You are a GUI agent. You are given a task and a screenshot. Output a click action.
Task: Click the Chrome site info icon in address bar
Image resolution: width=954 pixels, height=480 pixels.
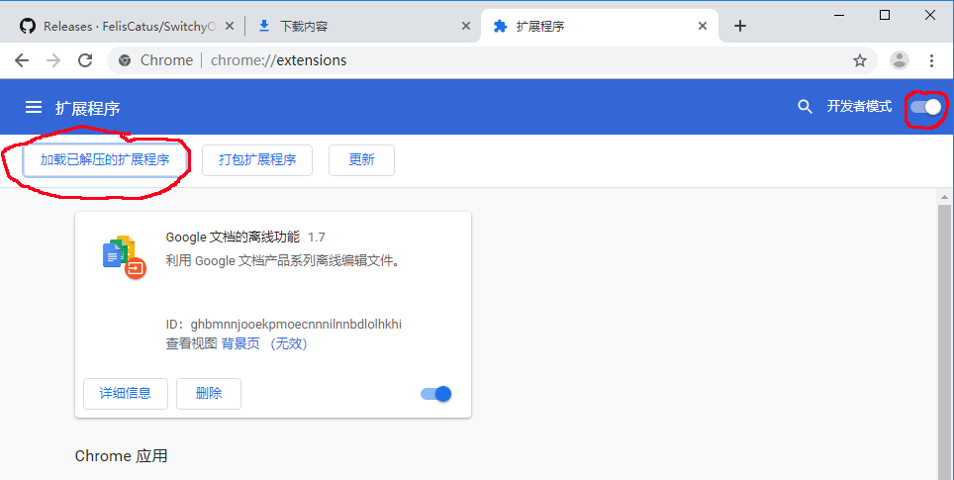pos(125,60)
